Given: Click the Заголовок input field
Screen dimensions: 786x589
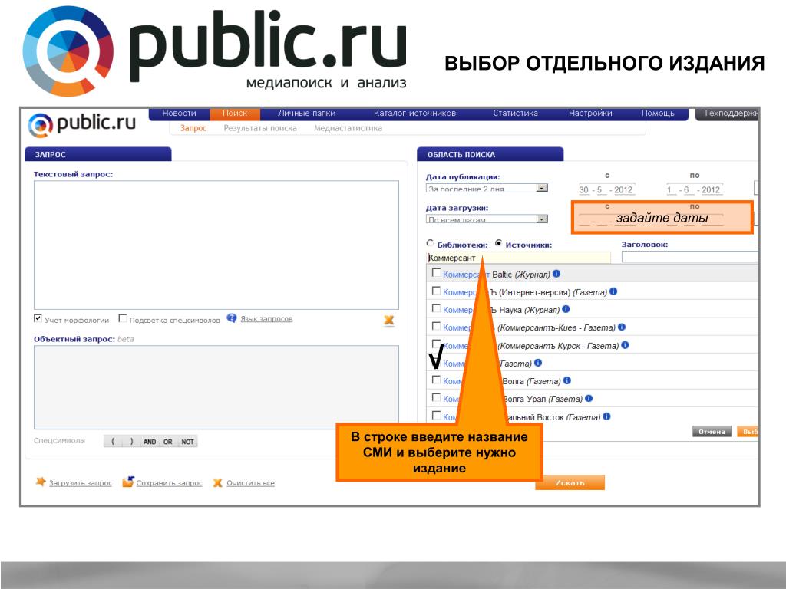Looking at the screenshot, I should (x=690, y=256).
